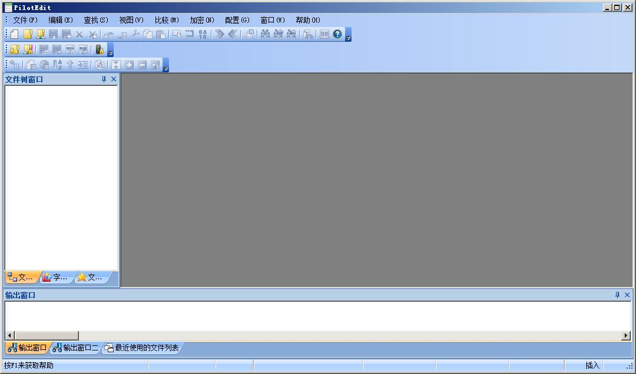Click the first binoculars find icon

[x=265, y=35]
